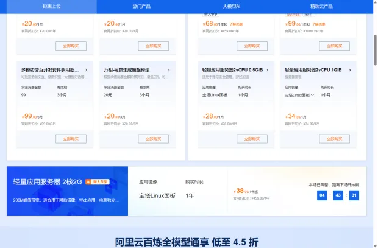Click the countdown minutes box 43
Screen dimensions: 378x249
pyautogui.click(x=338, y=195)
